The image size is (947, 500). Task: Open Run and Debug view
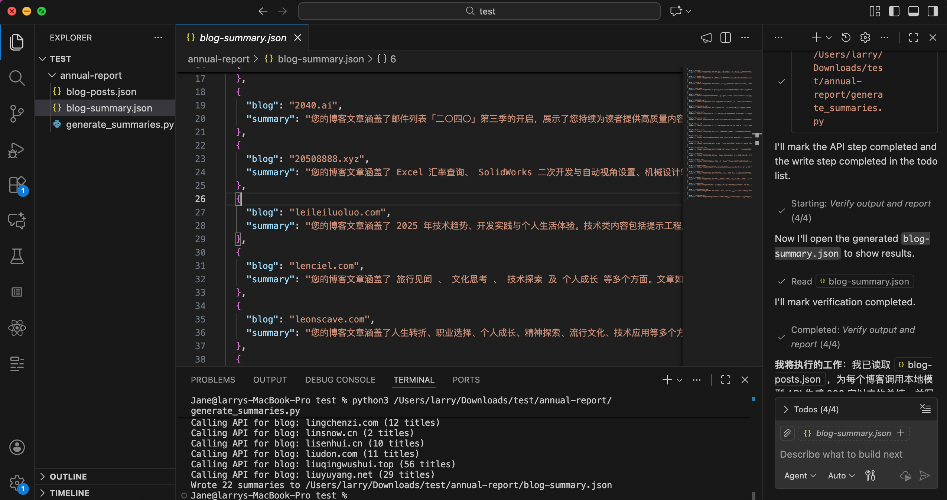[x=17, y=150]
